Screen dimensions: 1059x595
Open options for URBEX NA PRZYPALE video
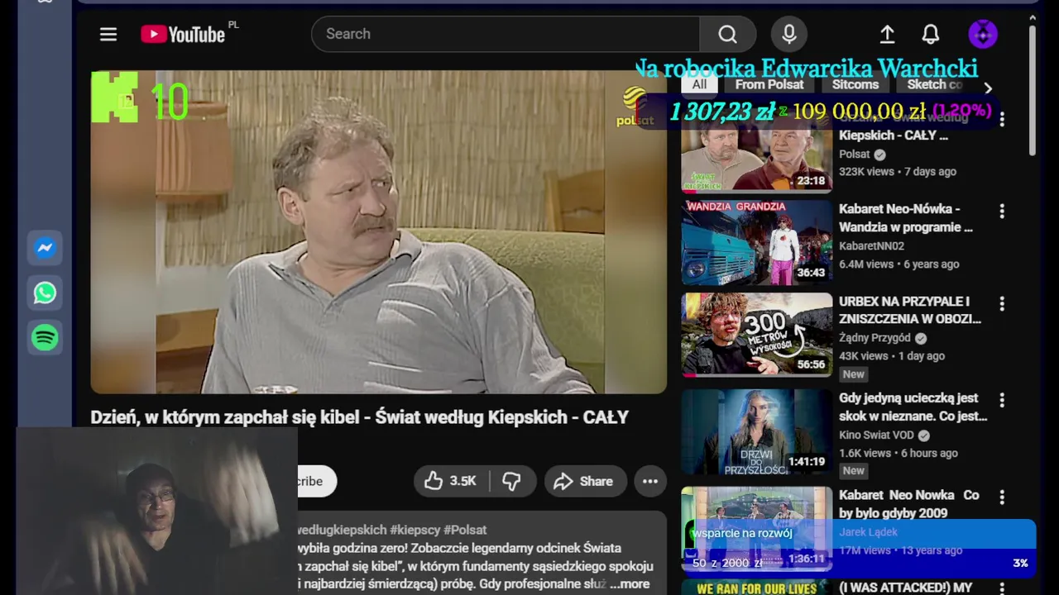click(x=1002, y=304)
